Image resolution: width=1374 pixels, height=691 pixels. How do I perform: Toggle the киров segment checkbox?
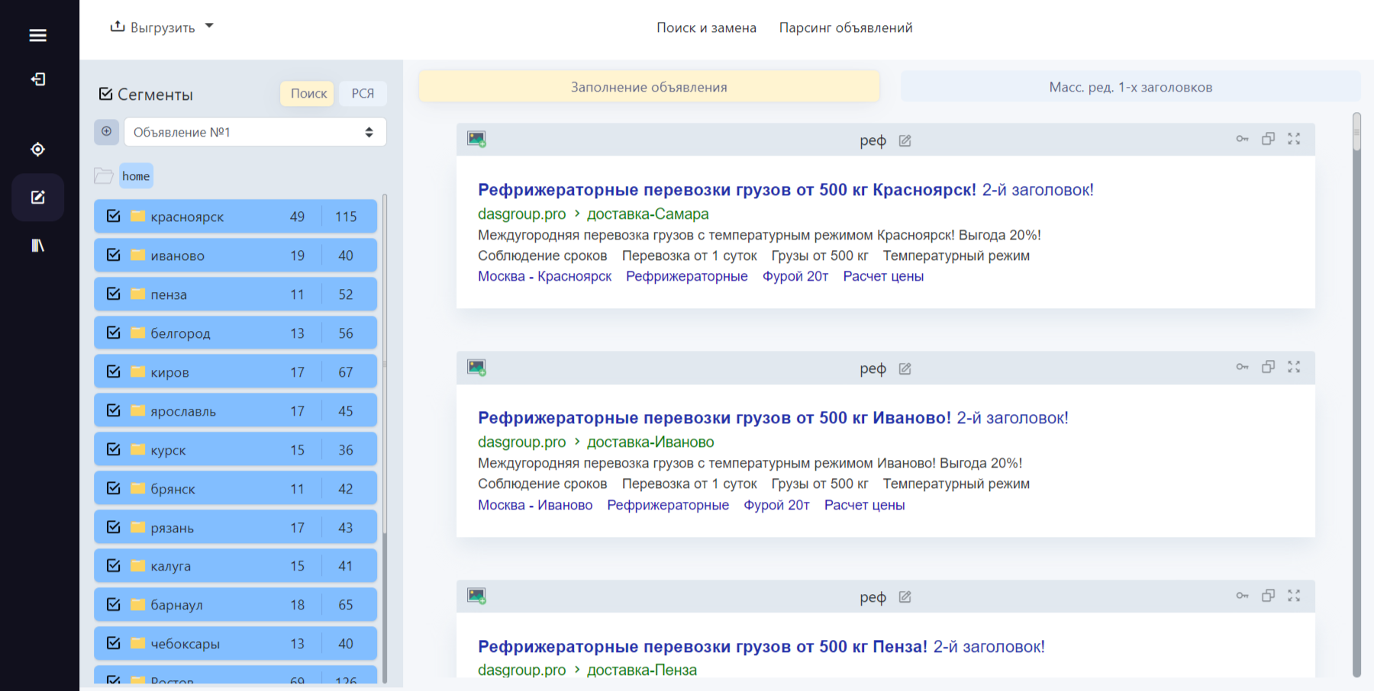[114, 371]
